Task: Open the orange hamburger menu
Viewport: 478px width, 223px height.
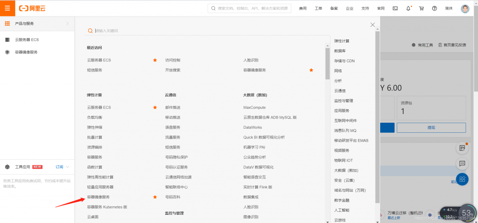Action: point(7,8)
